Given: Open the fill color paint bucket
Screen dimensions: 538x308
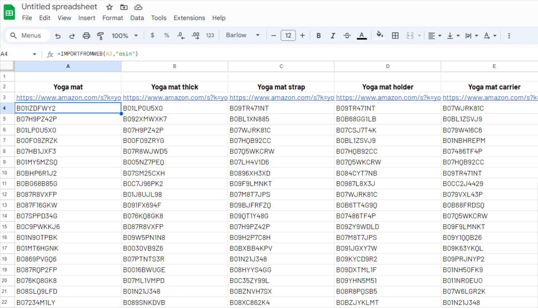Looking at the screenshot, I should pyautogui.click(x=380, y=35).
